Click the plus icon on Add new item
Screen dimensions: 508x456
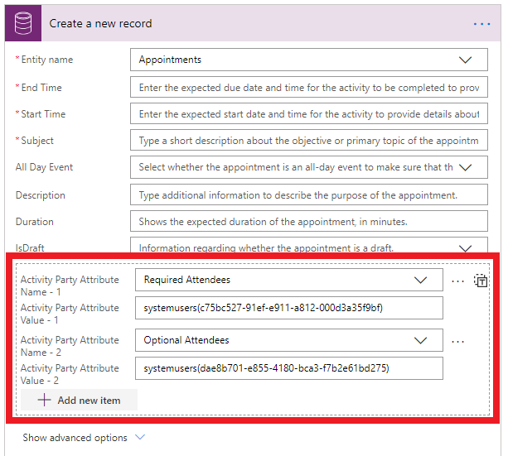coord(45,401)
